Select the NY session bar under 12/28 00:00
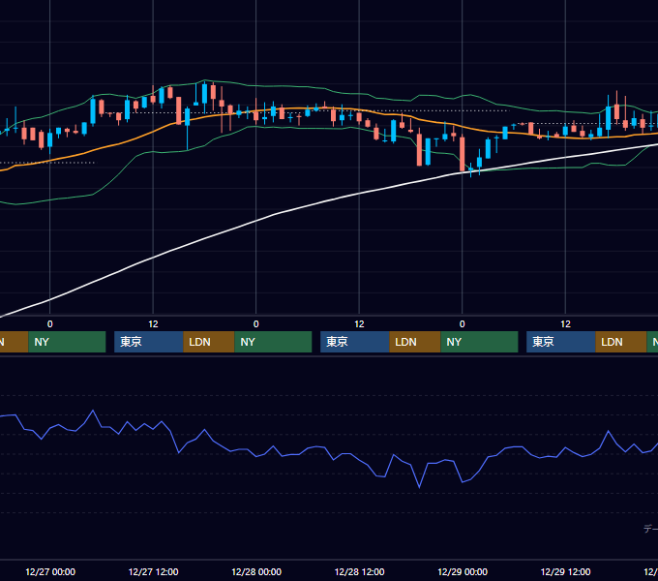The width and height of the screenshot is (658, 581). [x=273, y=342]
